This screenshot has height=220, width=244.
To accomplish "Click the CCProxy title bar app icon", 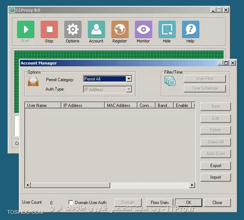I will [12, 10].
